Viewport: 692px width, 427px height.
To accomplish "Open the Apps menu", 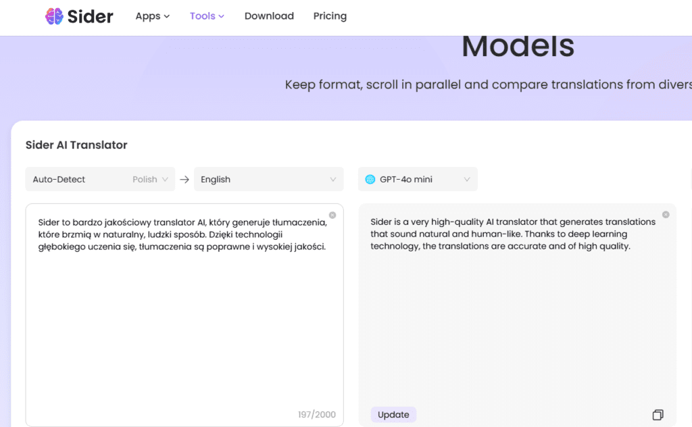I will click(152, 16).
